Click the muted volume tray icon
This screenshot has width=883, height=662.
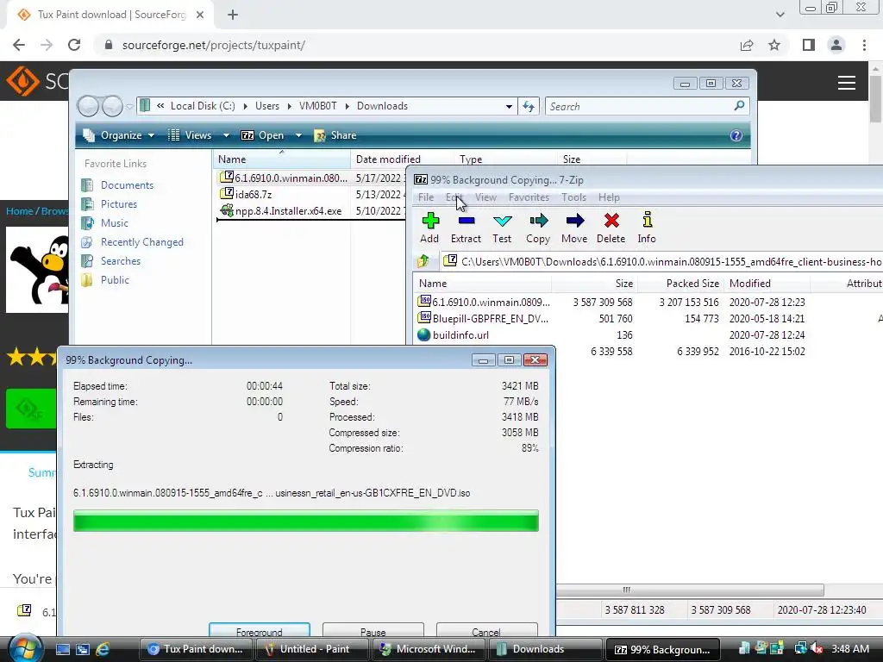817,649
